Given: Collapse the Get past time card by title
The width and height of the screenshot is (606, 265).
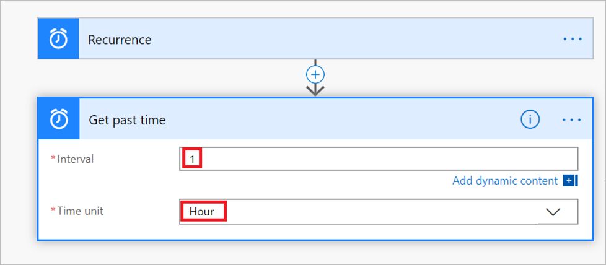Looking at the screenshot, I should pos(127,120).
